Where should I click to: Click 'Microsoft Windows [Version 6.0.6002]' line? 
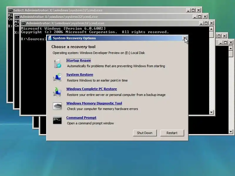[x=63, y=28]
